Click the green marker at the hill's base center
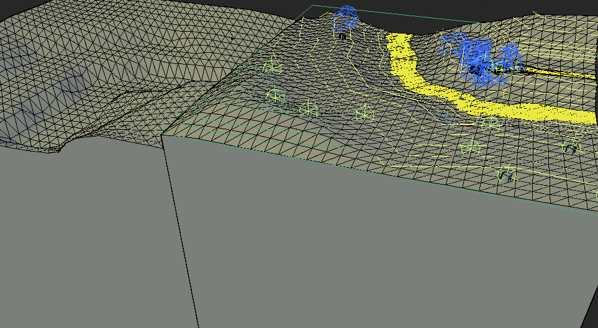 point(365,113)
